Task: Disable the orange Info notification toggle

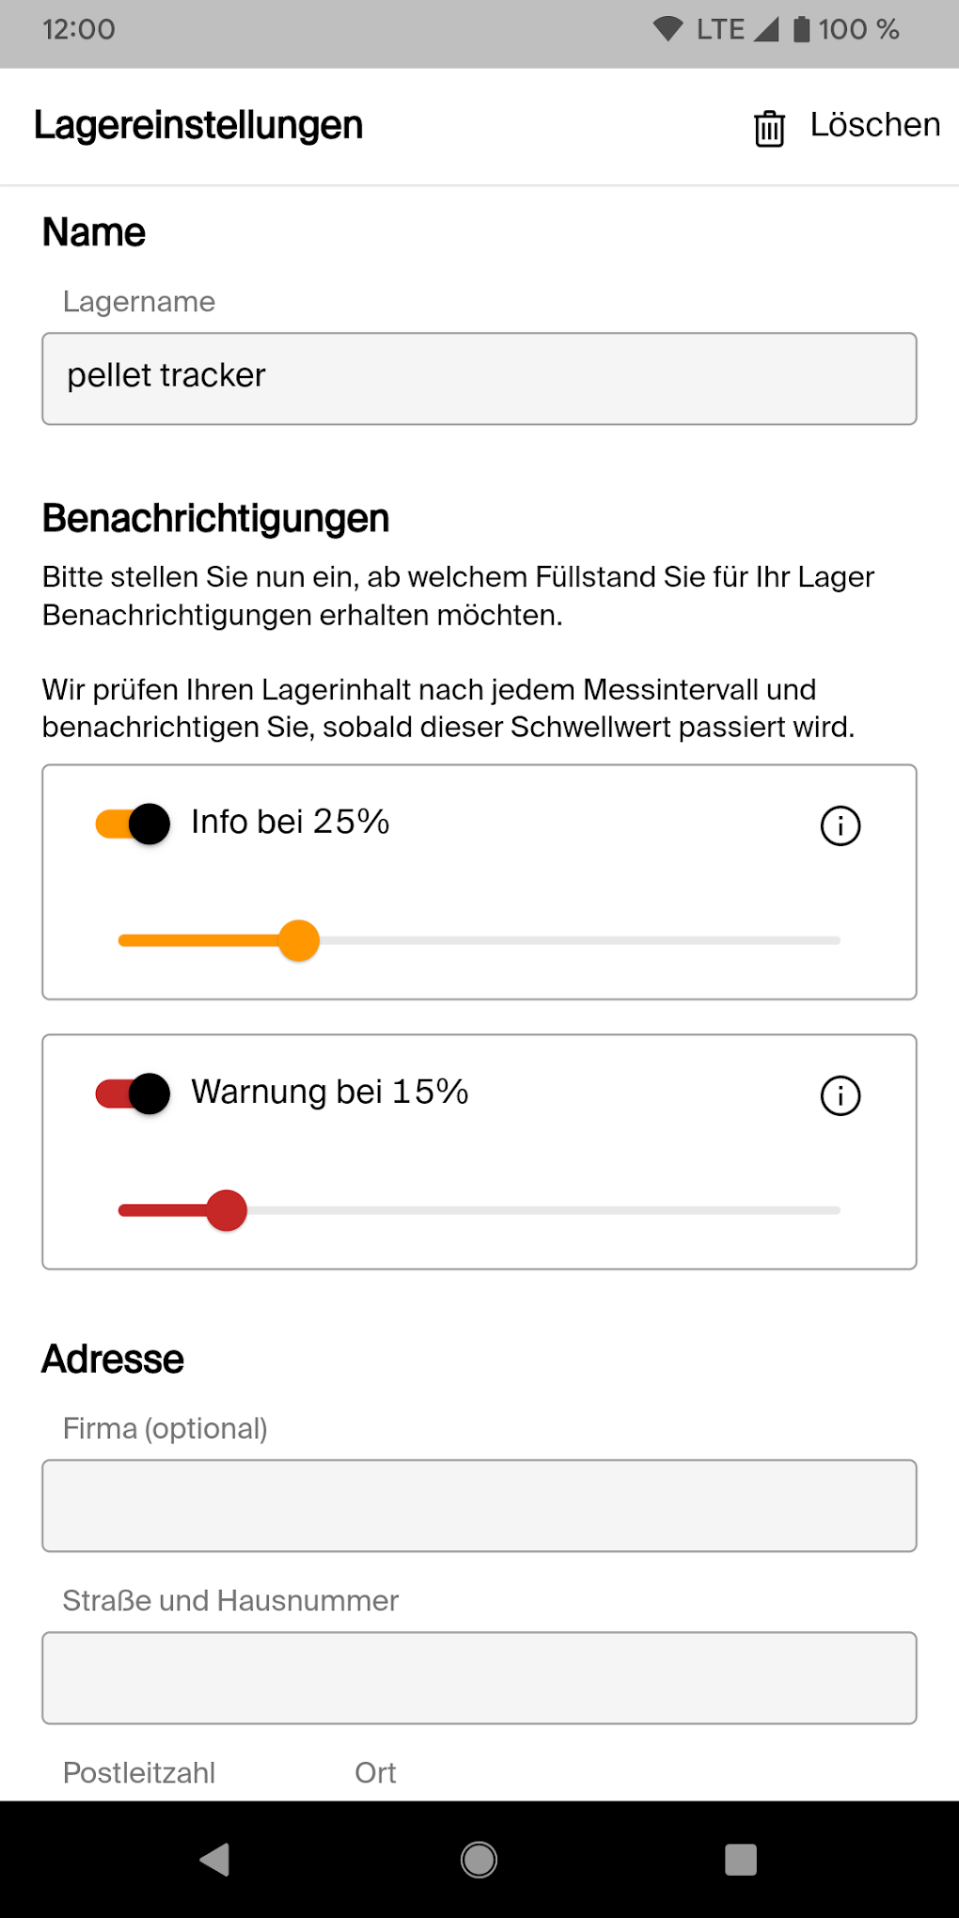Action: coord(134,825)
